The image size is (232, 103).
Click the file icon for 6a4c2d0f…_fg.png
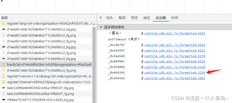tap(4, 94)
